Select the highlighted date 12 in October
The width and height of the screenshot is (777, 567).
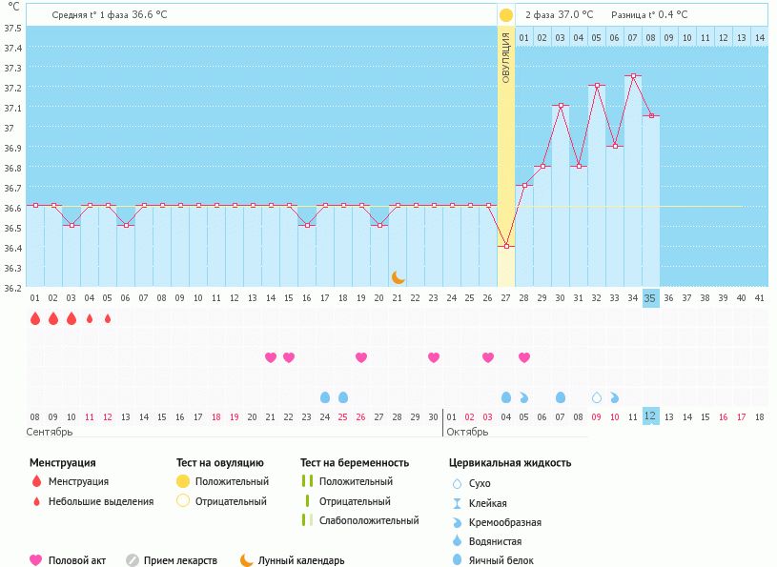[650, 416]
